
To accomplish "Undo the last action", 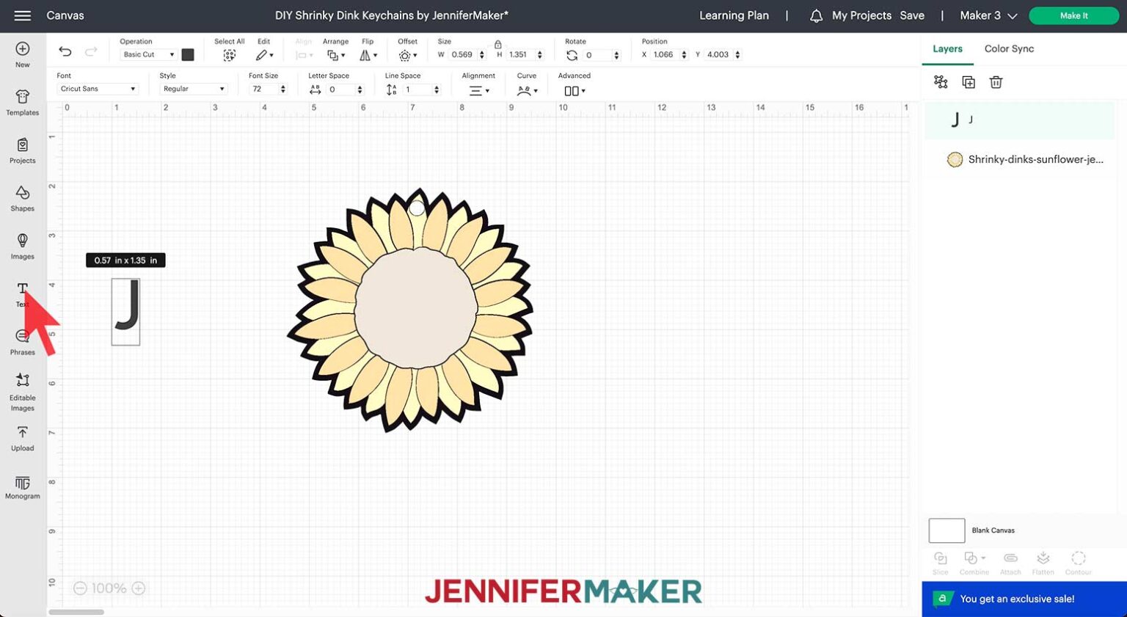I will point(65,51).
